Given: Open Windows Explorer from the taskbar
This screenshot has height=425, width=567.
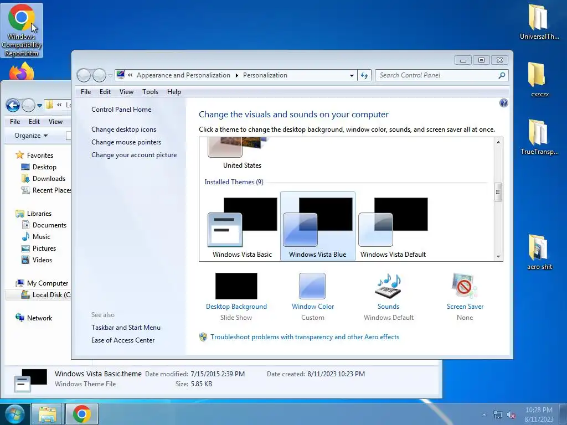Looking at the screenshot, I should [x=48, y=414].
